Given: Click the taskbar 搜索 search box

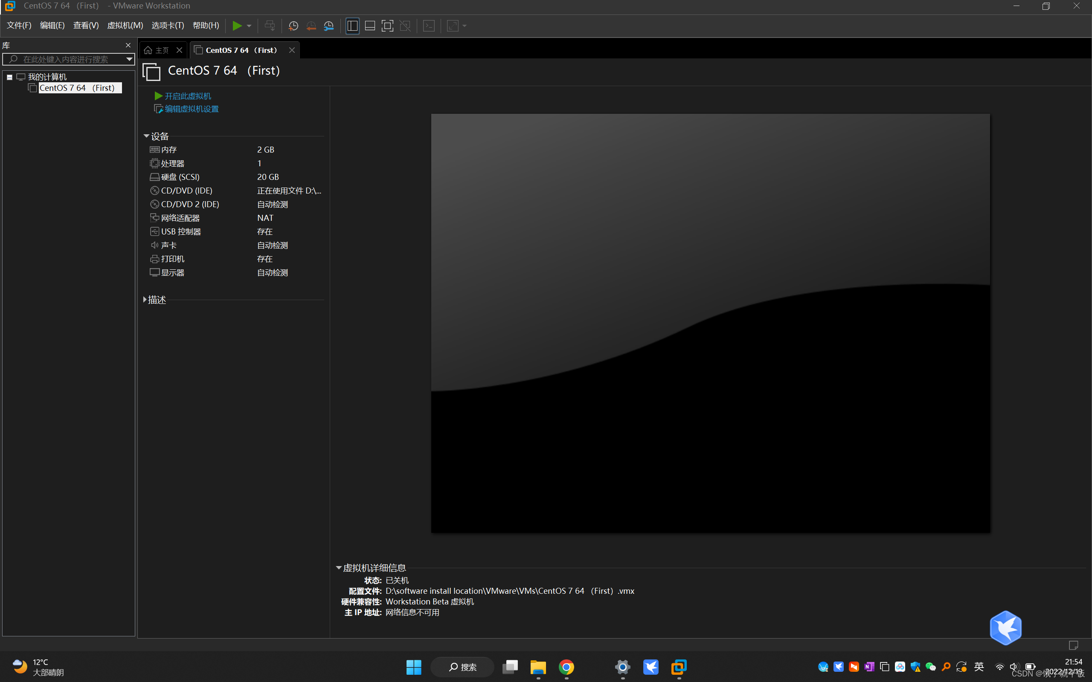Looking at the screenshot, I should click(x=462, y=667).
